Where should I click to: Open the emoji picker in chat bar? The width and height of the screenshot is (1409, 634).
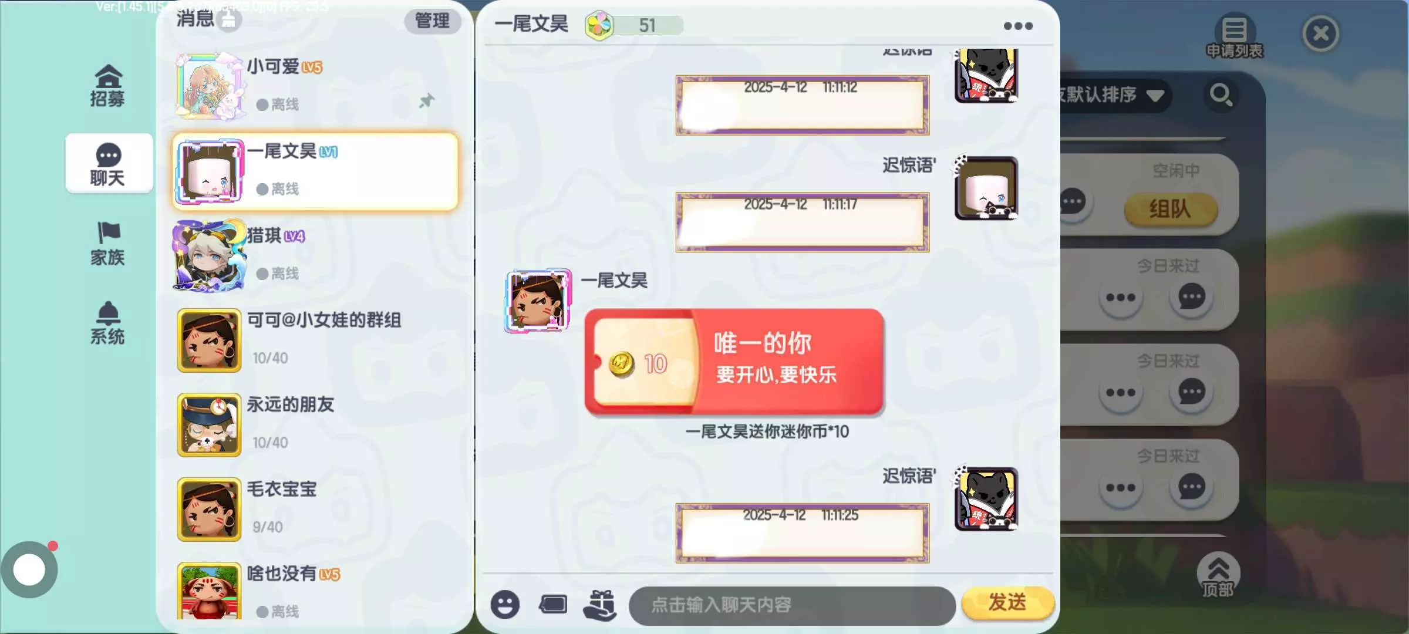(505, 605)
